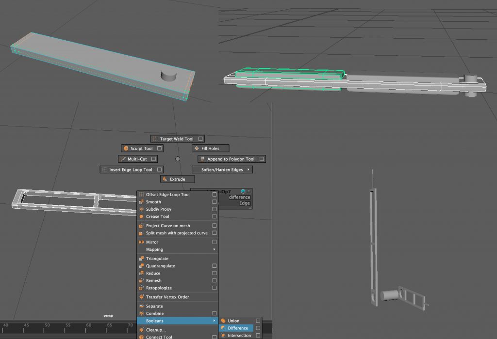This screenshot has height=339, width=497.
Task: Click the Remesh icon
Action: tap(141, 280)
